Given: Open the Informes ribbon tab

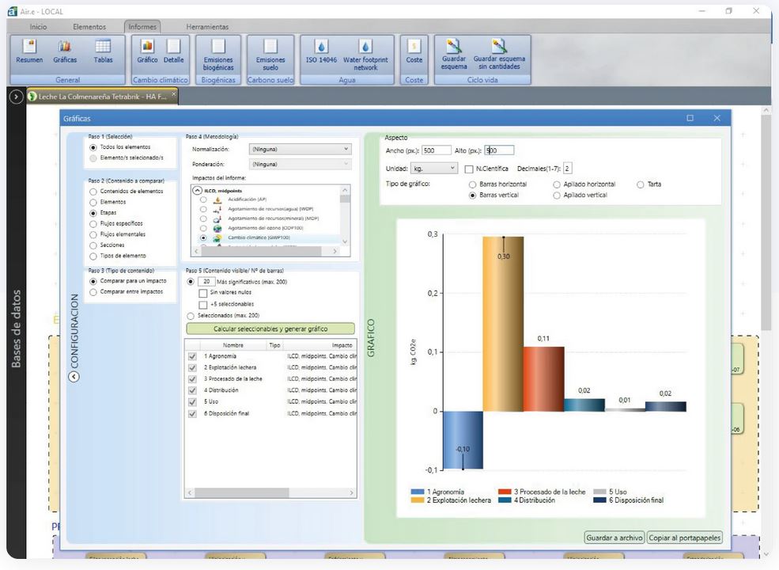Looking at the screenshot, I should tap(142, 27).
